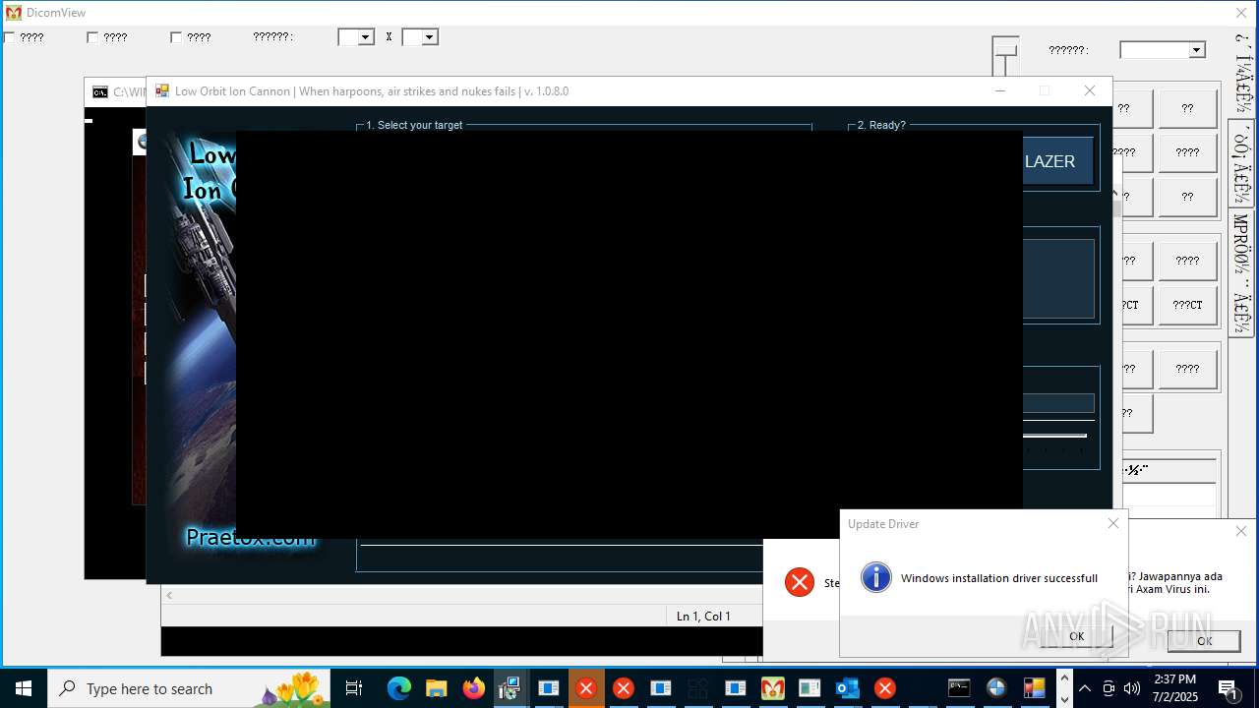Image resolution: width=1259 pixels, height=708 pixels.
Task: Open the notification center icon
Action: click(x=1229, y=688)
